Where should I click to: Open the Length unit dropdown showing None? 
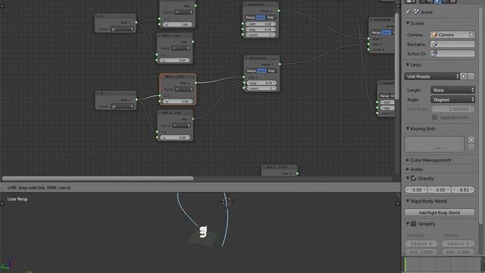coord(453,90)
